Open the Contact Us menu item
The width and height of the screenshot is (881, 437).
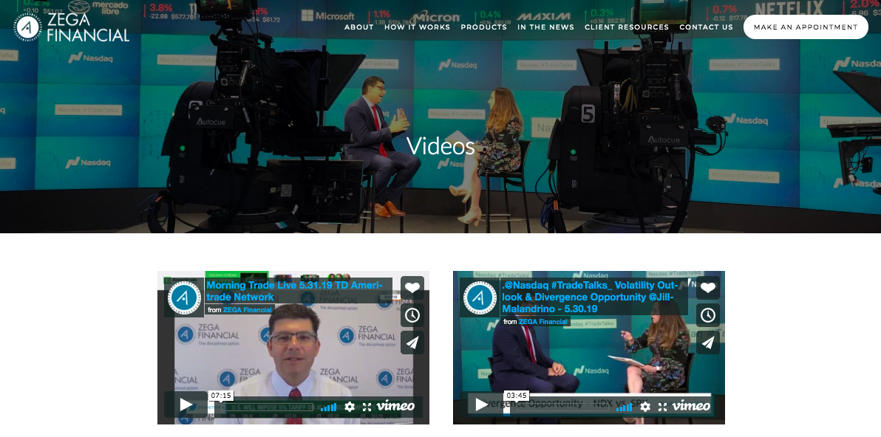coord(707,27)
